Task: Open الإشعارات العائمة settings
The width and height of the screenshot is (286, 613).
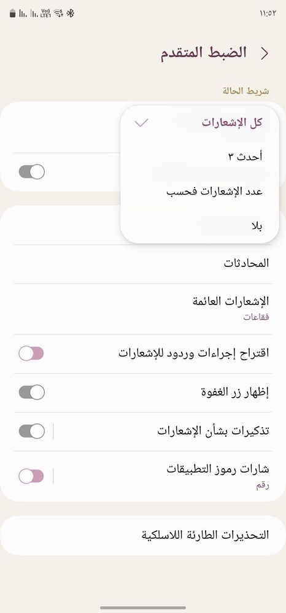Action: click(x=143, y=309)
